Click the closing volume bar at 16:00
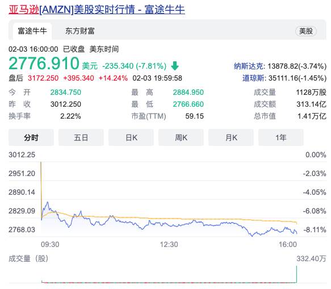This screenshot has width=331, height=289. click(296, 274)
